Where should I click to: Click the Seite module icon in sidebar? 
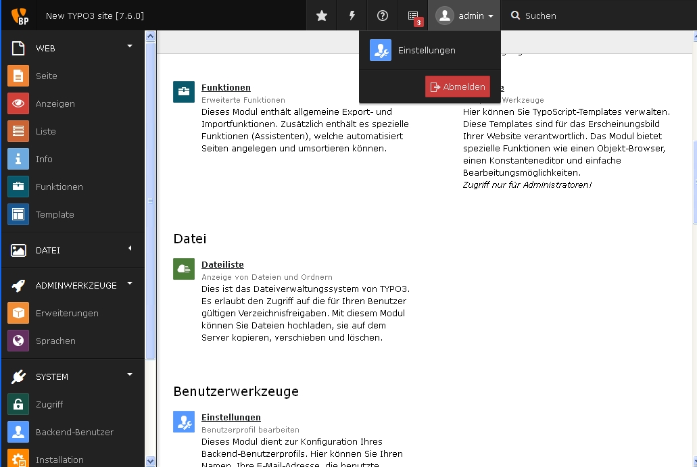tap(18, 76)
